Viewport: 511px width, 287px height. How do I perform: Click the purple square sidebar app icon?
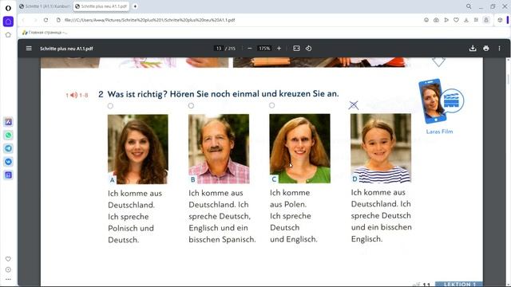[8, 175]
